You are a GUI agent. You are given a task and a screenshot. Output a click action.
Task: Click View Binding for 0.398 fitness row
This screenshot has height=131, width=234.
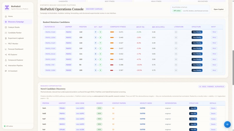197,65
